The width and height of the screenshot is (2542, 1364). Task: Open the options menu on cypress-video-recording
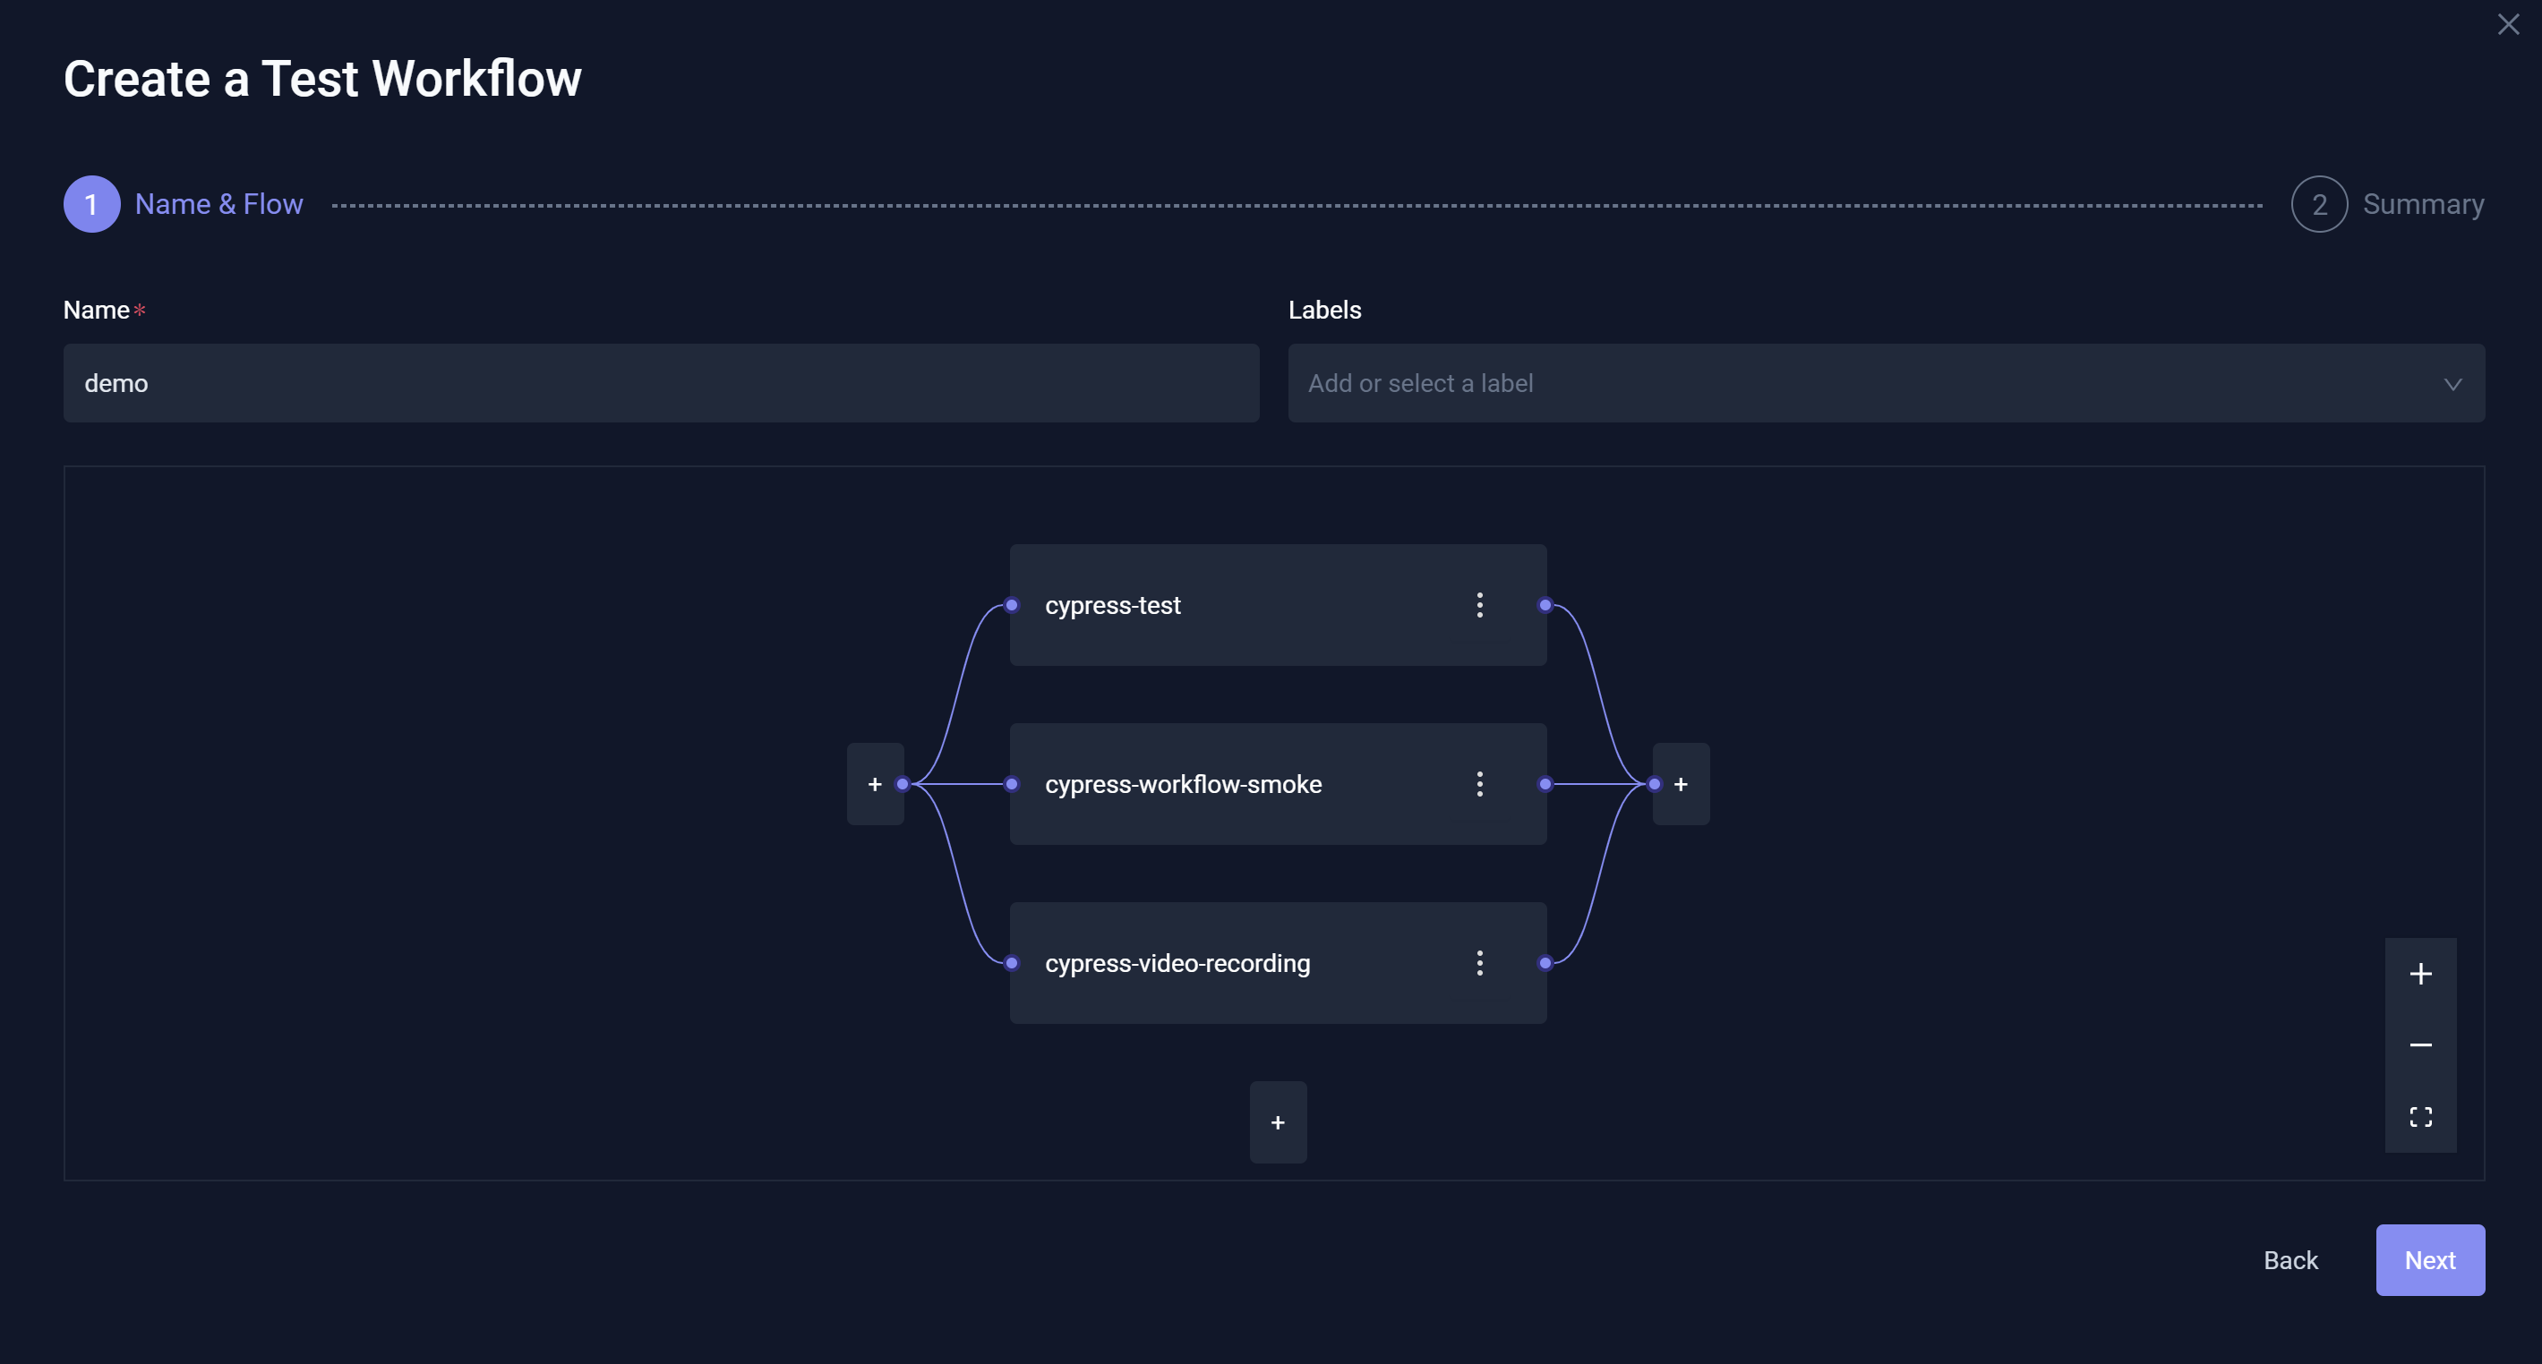(1479, 963)
